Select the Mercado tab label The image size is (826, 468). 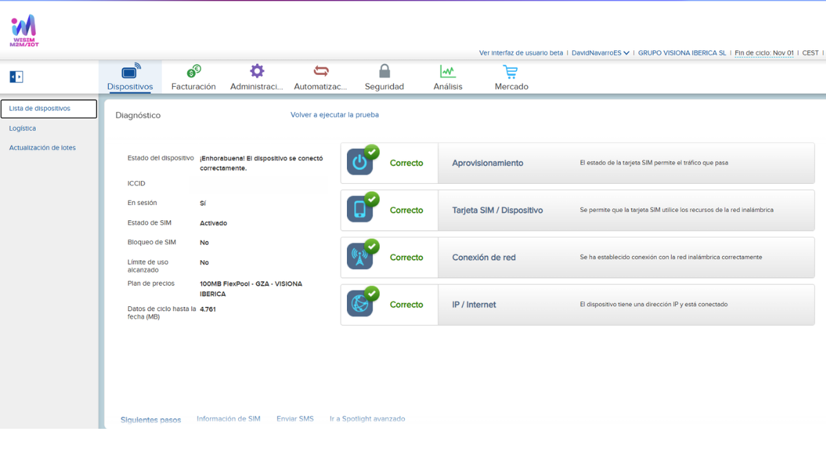pyautogui.click(x=511, y=87)
